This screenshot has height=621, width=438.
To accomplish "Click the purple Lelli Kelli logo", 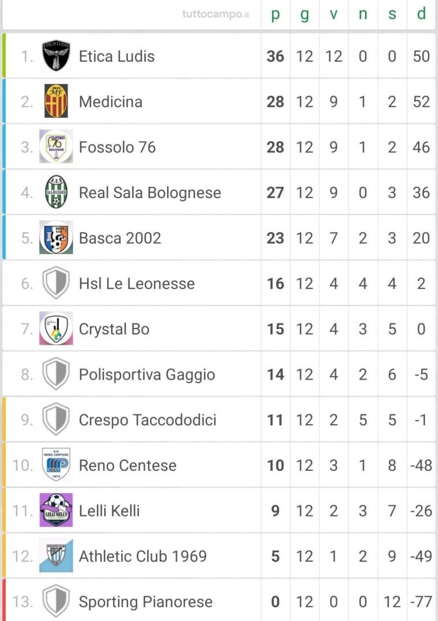I will pos(56,510).
